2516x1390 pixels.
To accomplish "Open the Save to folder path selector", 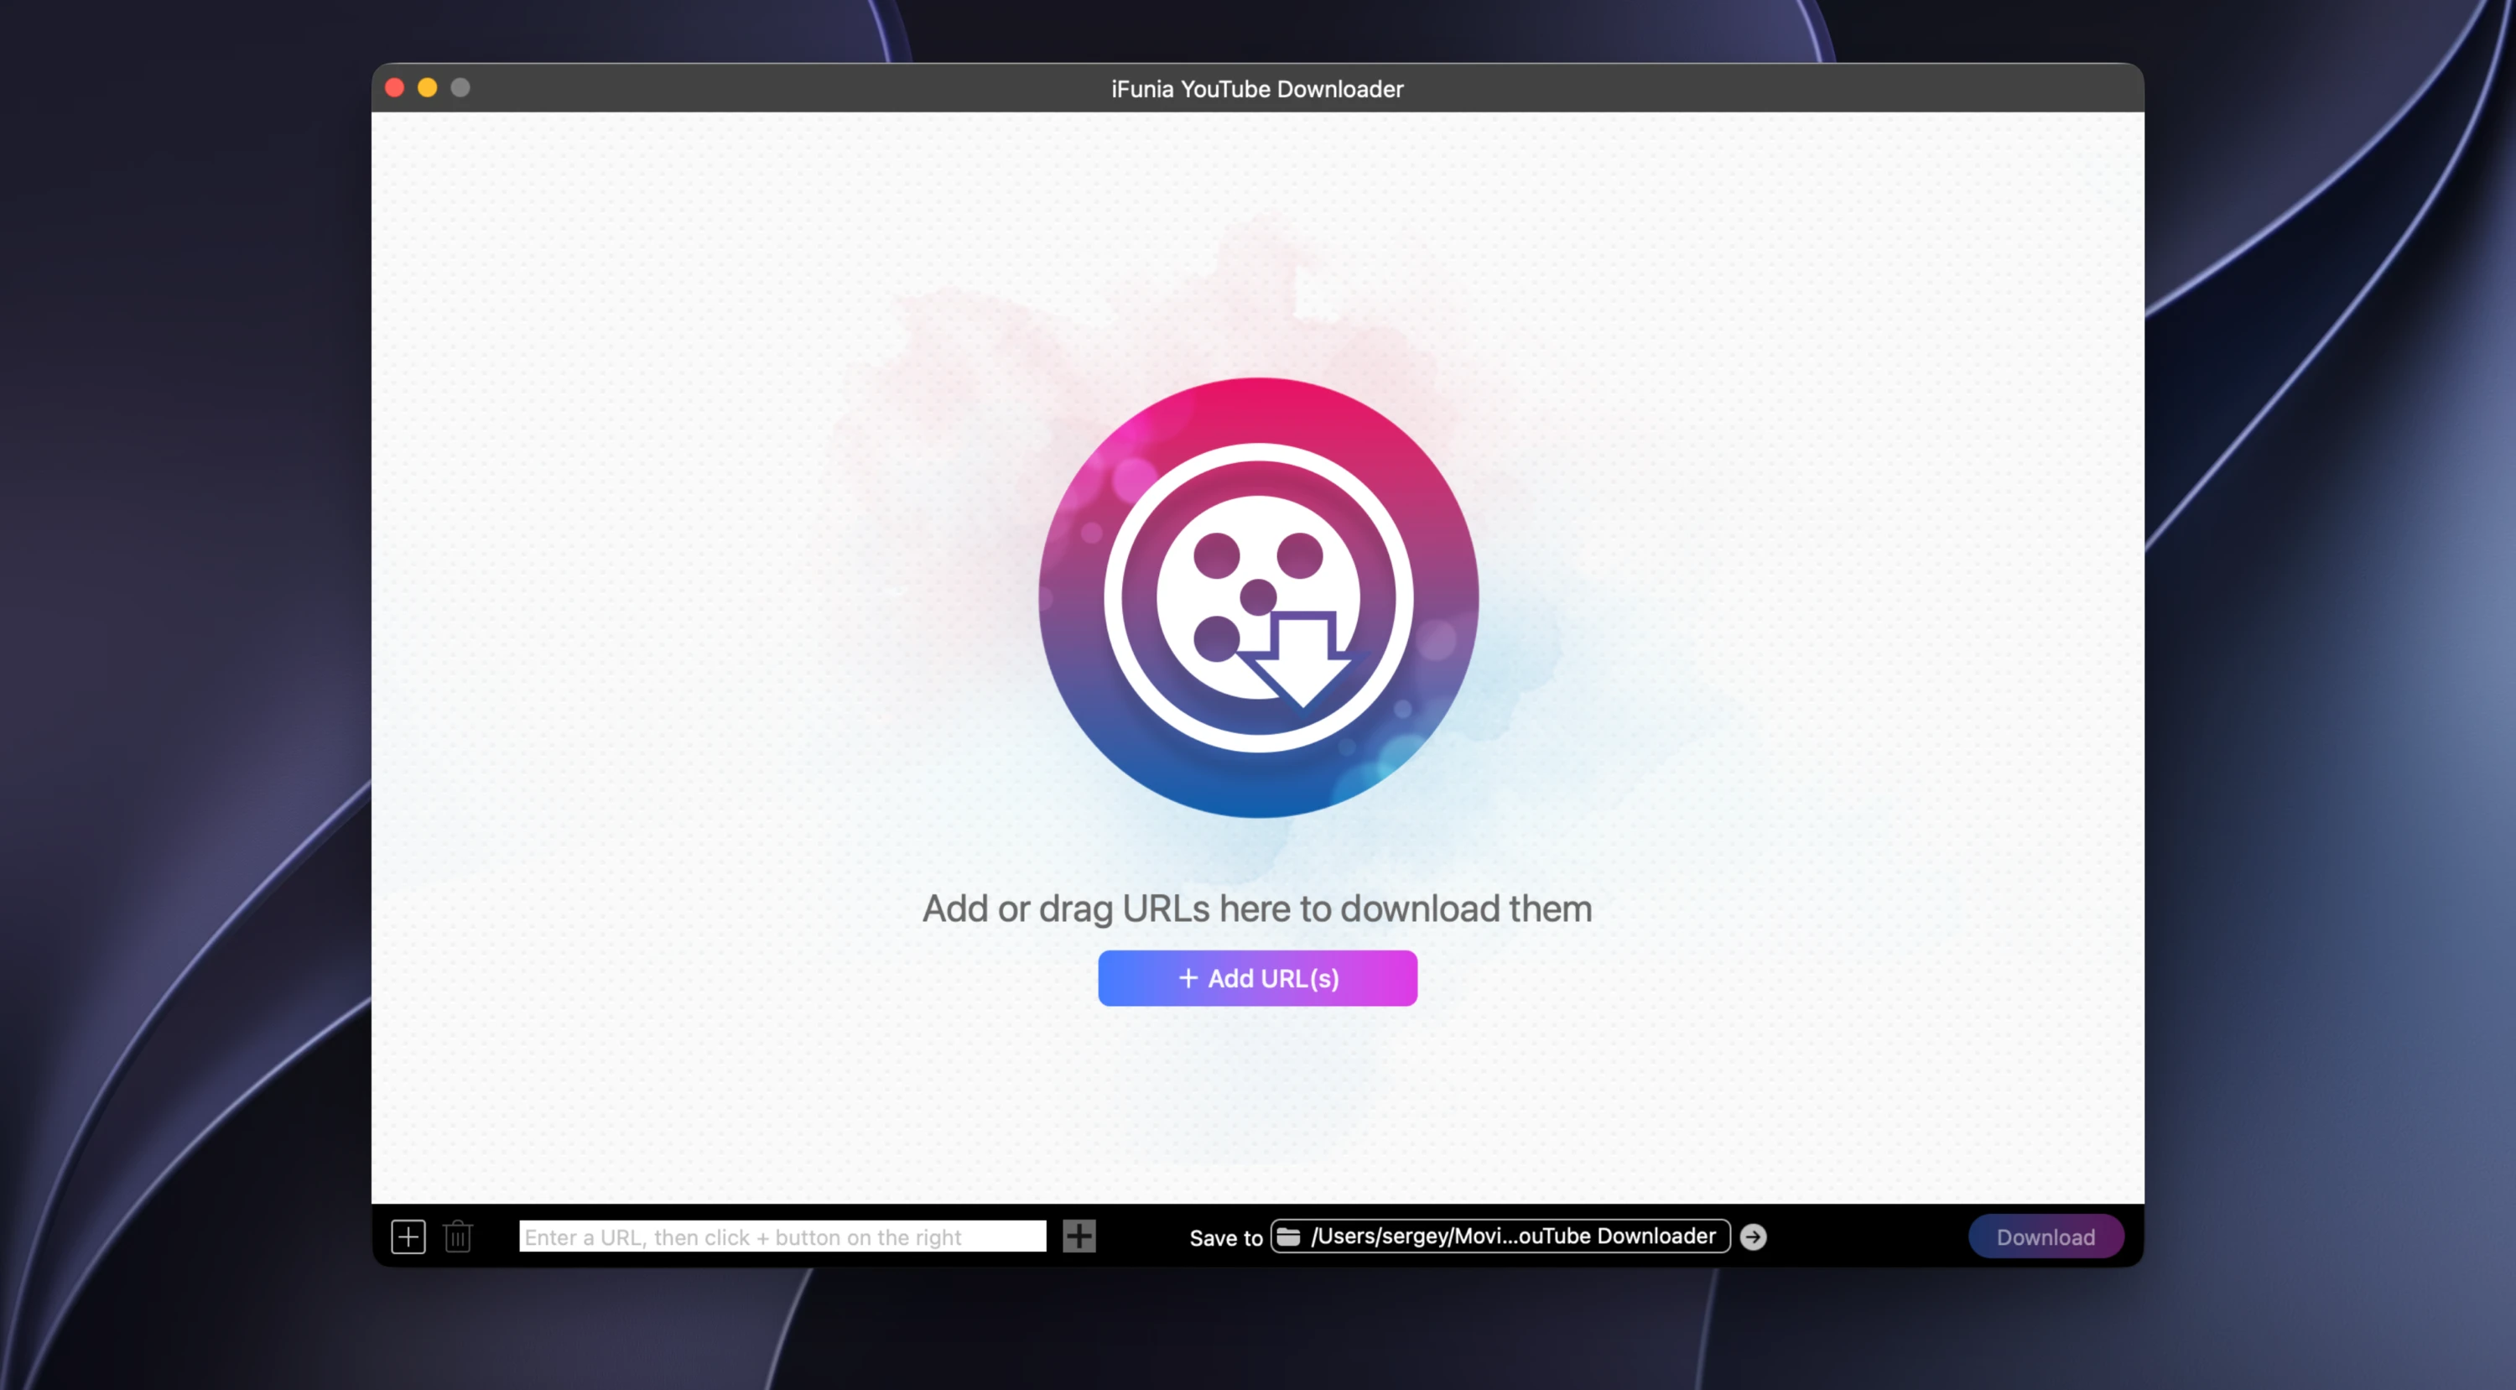I will [1500, 1236].
